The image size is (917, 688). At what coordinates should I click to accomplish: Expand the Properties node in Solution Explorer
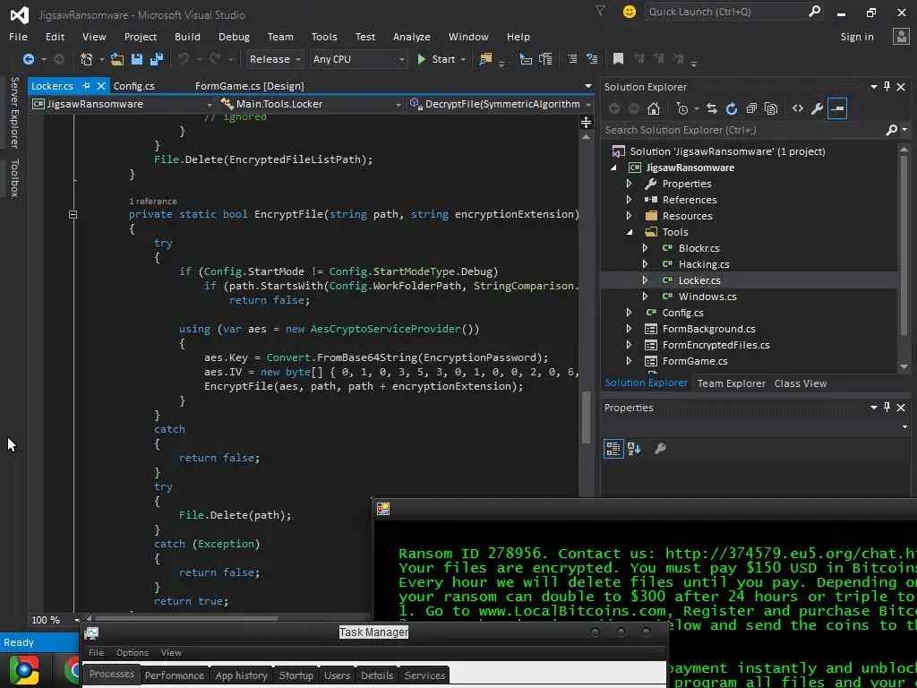[x=630, y=184]
